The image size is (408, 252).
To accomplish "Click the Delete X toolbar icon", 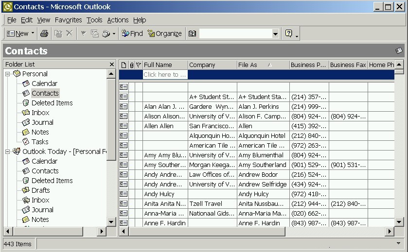I will tap(69, 33).
